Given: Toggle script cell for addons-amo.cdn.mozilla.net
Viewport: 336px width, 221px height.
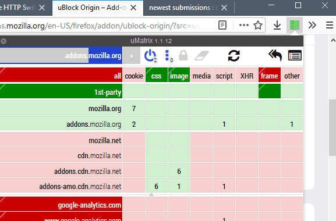Looking at the screenshot, I should click(x=224, y=186).
